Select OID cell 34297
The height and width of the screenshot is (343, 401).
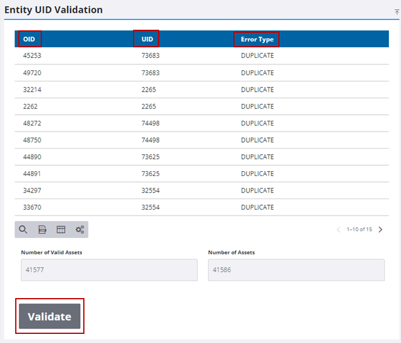(32, 191)
